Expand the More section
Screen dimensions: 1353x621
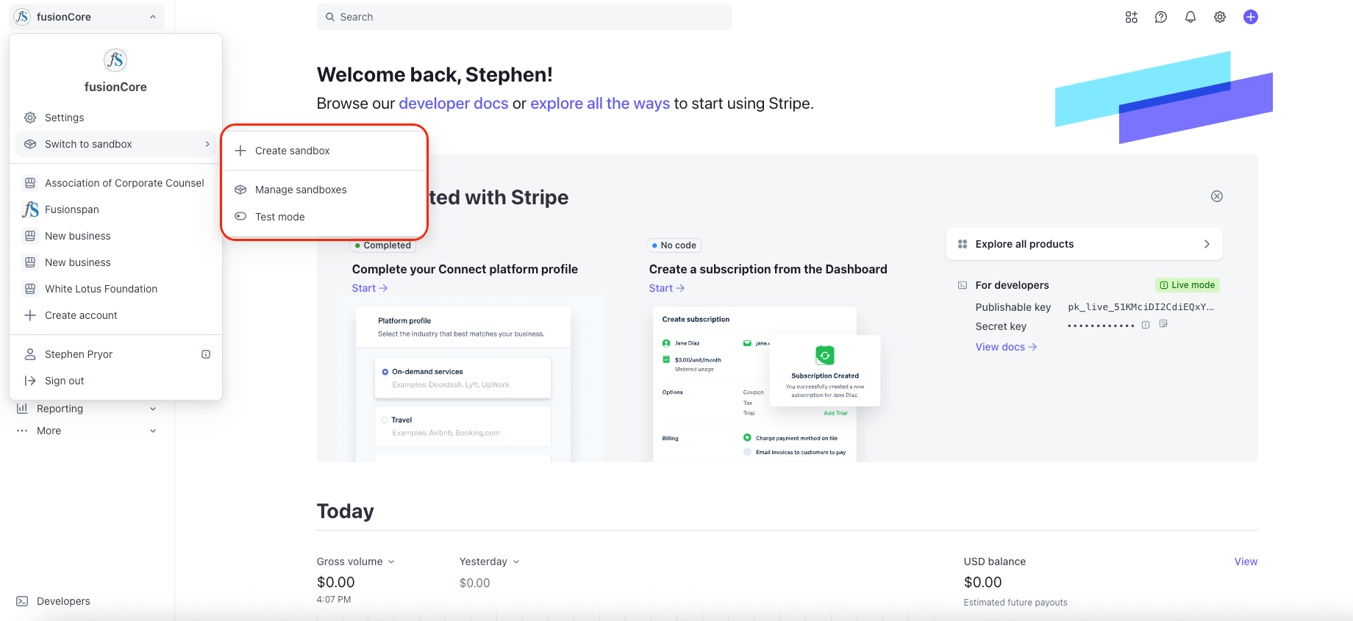tap(87, 431)
